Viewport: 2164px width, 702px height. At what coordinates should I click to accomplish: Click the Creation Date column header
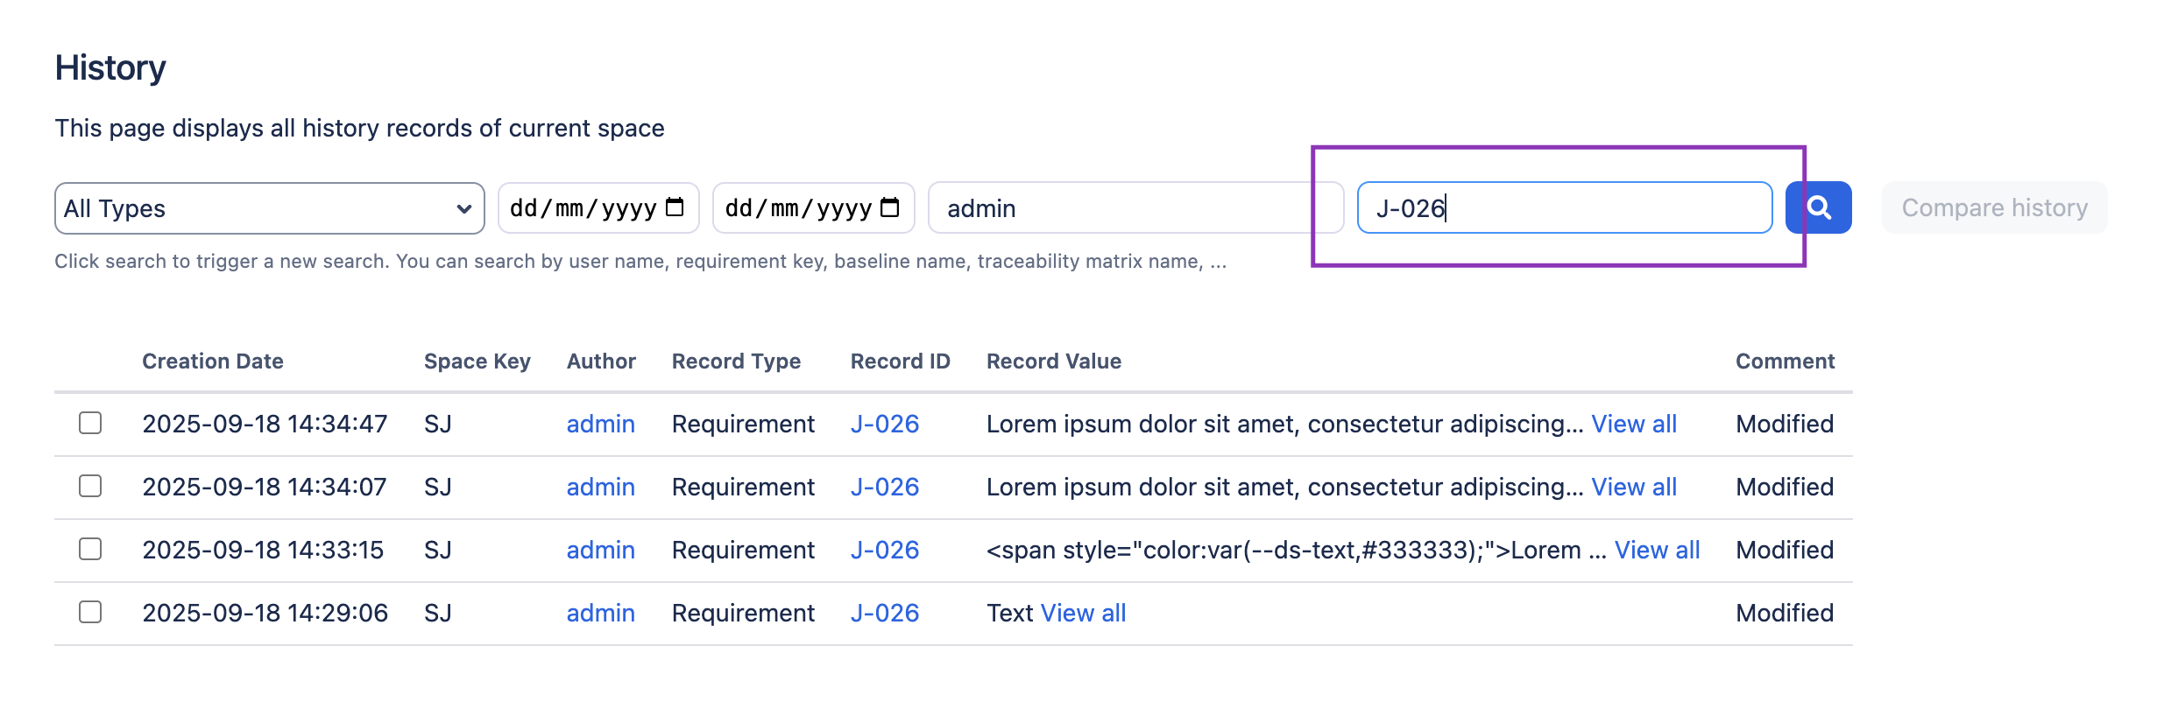(x=213, y=362)
